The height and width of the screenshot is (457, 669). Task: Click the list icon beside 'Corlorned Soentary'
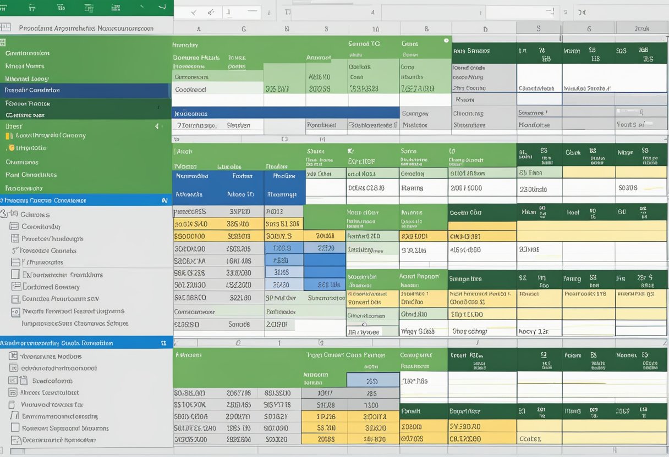point(15,287)
